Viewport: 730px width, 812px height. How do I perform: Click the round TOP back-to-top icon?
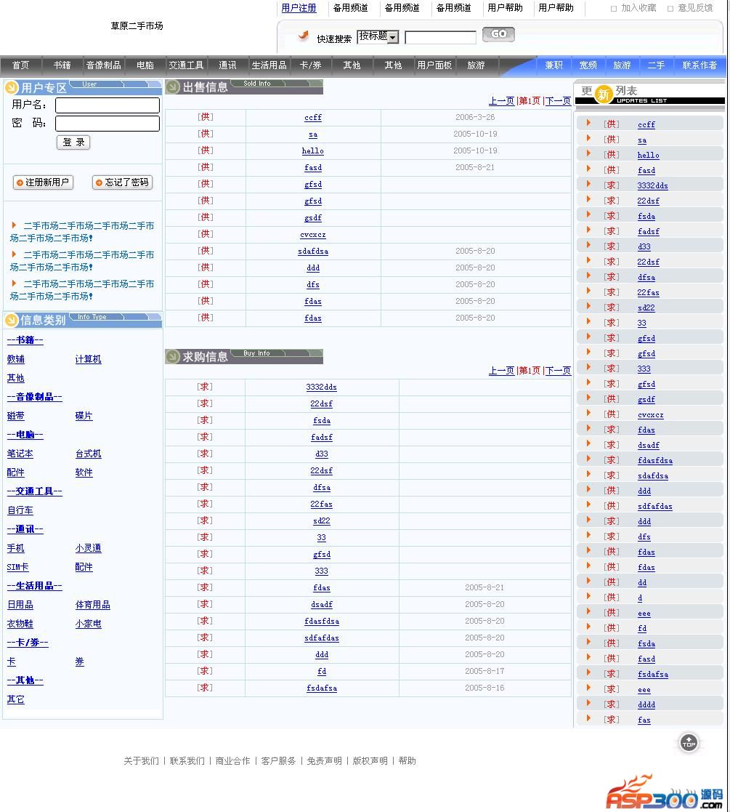click(x=689, y=743)
